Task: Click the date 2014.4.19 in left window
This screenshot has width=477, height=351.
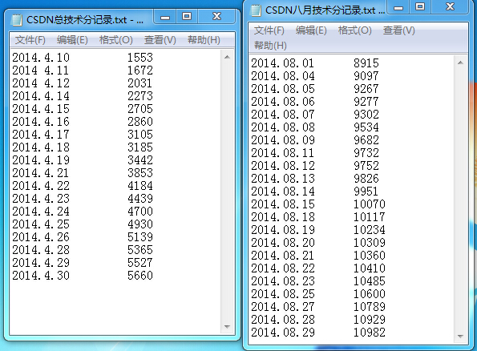Action: [41, 160]
